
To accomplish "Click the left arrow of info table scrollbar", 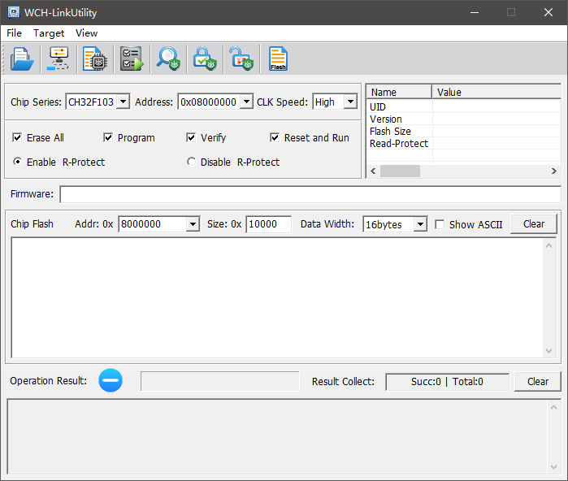I will click(374, 171).
